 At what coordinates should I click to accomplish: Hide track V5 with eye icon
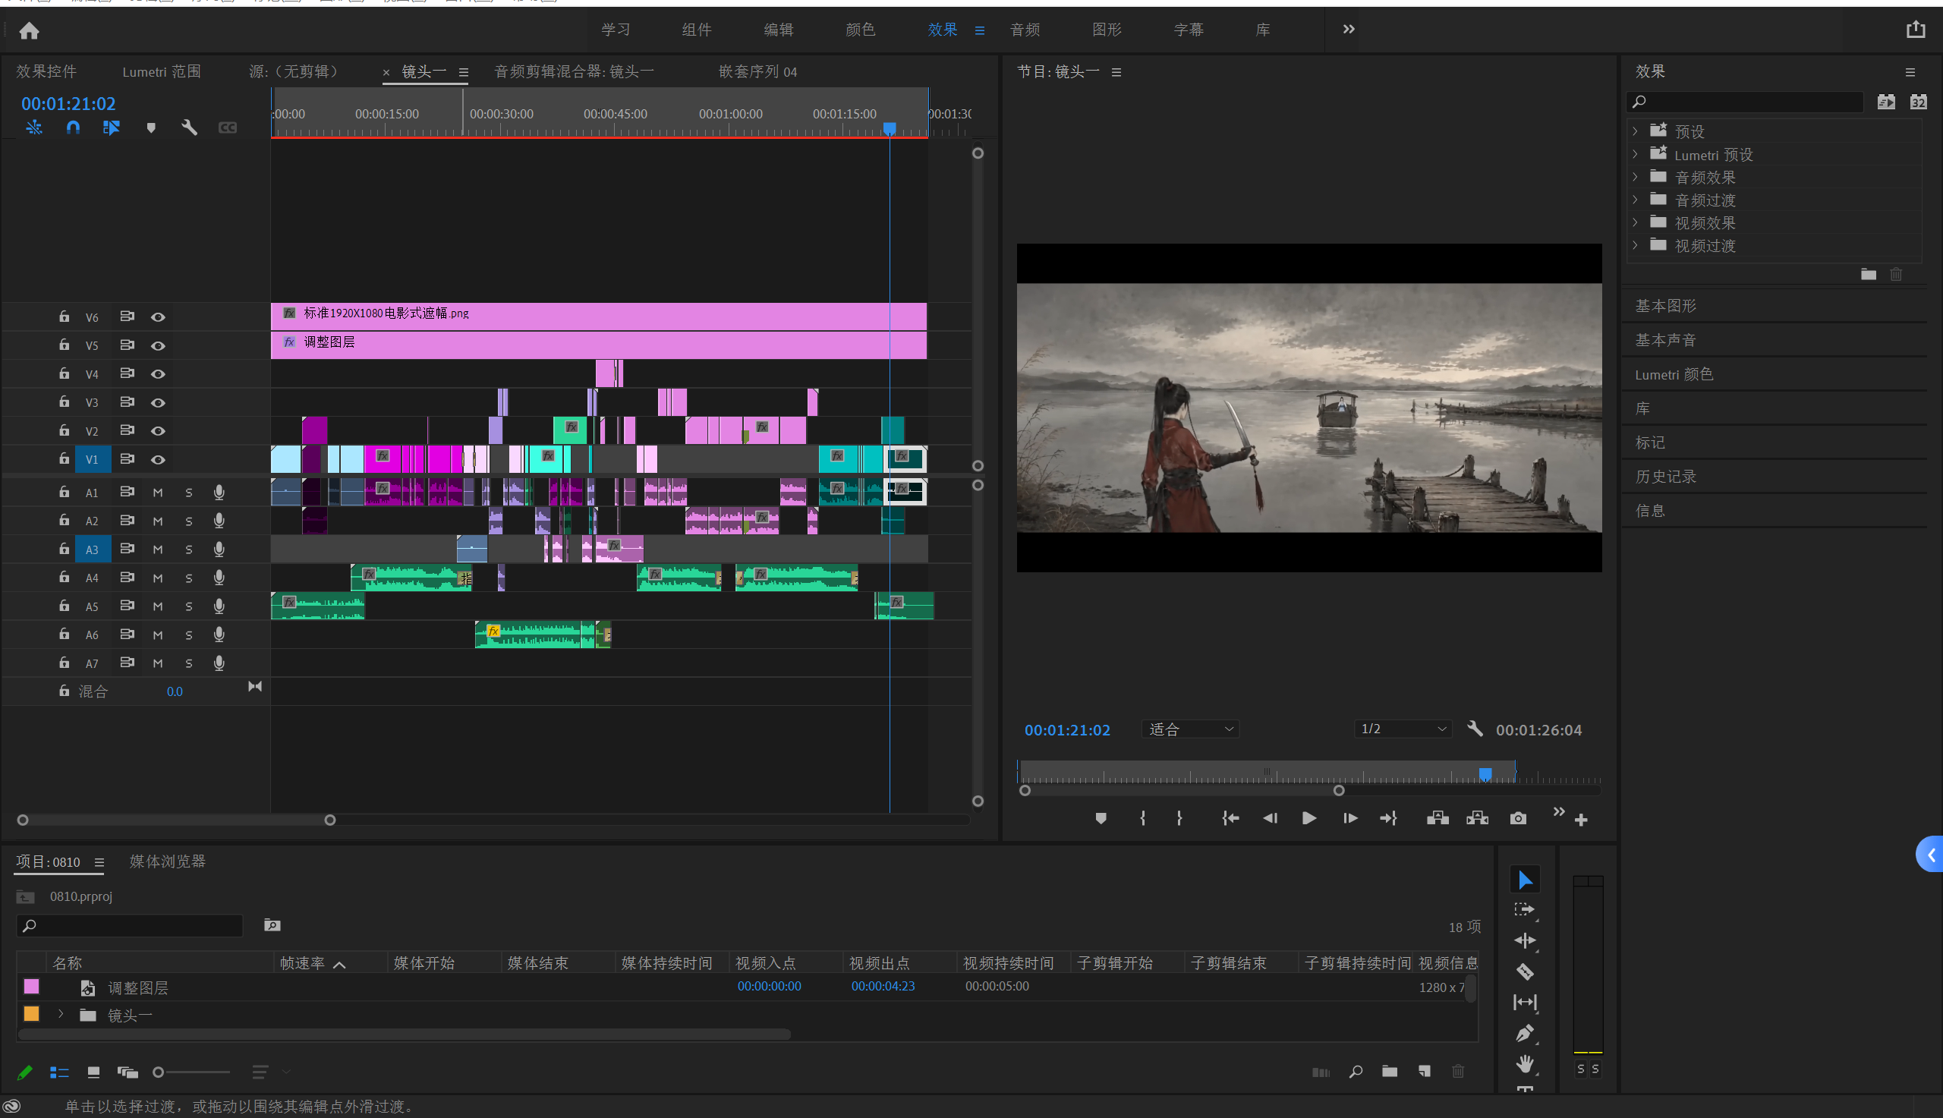point(158,345)
